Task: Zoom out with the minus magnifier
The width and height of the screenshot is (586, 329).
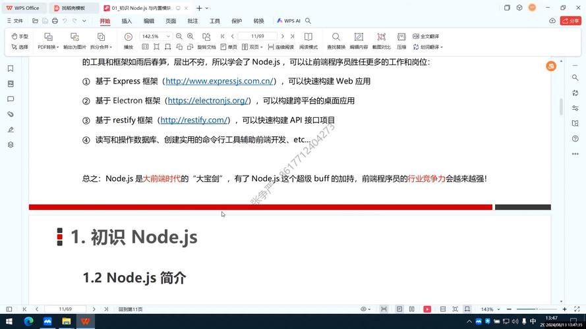Action: pos(179,36)
